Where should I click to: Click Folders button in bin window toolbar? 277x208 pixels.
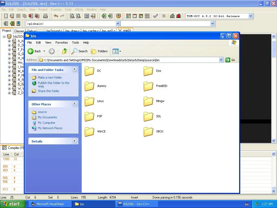point(99,51)
